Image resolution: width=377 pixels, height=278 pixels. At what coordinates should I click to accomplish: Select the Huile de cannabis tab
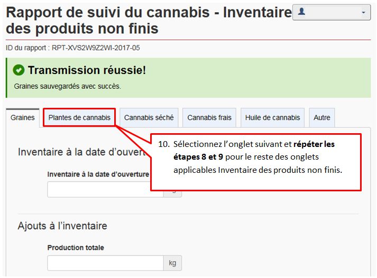point(272,118)
